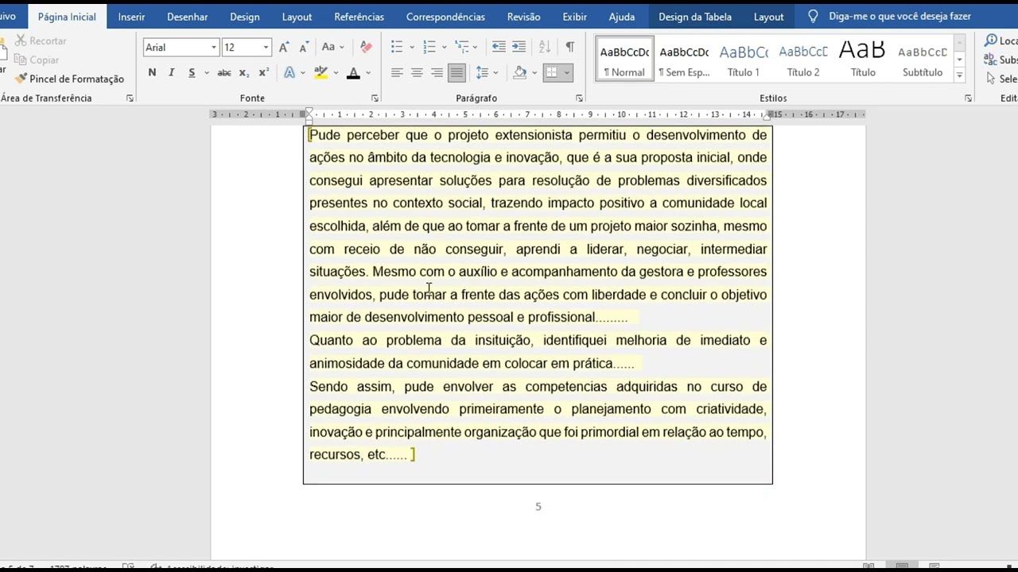The width and height of the screenshot is (1018, 572).
Task: Apply borders with the borders icon
Action: click(x=551, y=73)
